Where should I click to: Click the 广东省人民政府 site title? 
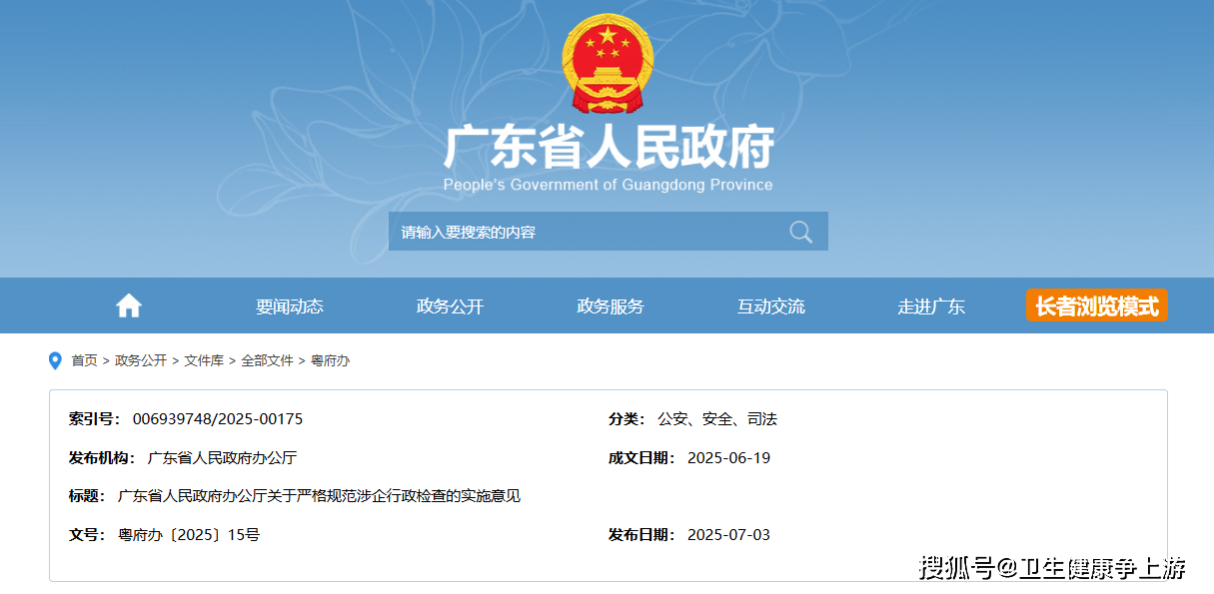click(x=608, y=148)
